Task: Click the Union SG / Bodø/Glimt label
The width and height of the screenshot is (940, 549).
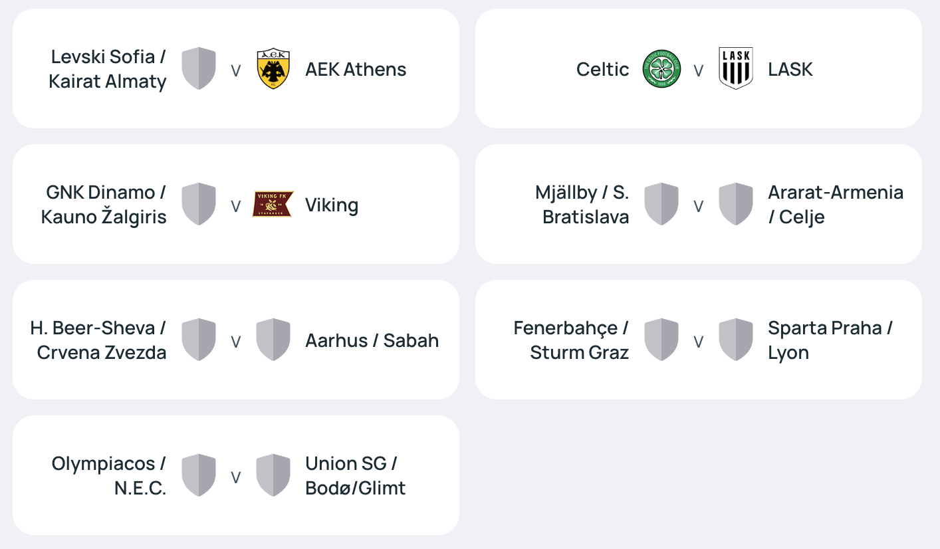Action: pyautogui.click(x=355, y=475)
